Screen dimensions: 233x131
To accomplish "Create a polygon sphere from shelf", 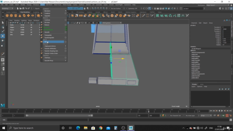I will [7, 16].
